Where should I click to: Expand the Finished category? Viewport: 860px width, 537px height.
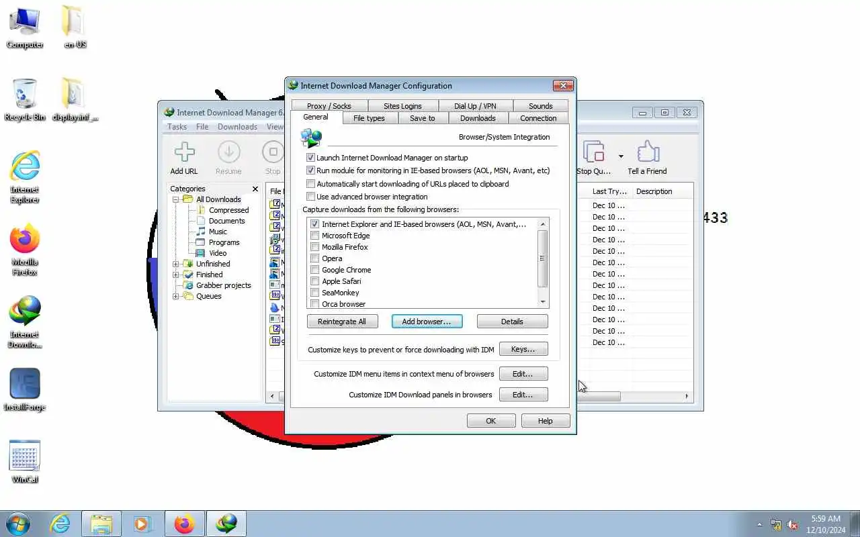[176, 275]
